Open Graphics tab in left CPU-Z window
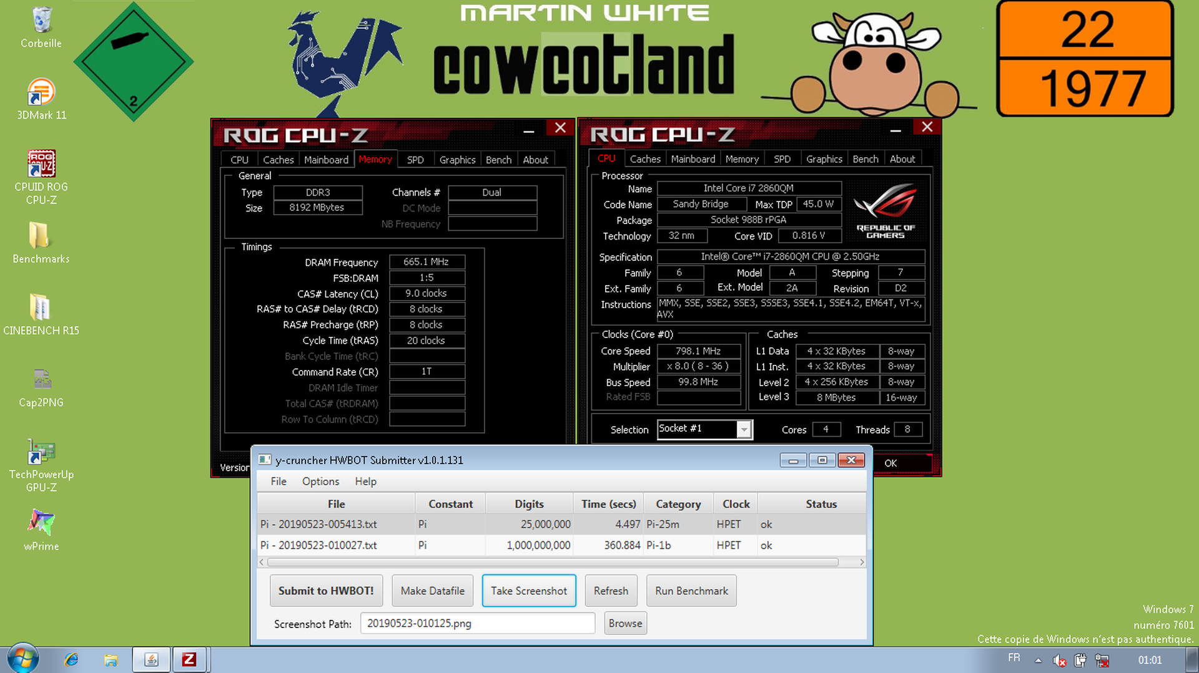The width and height of the screenshot is (1199, 673). click(457, 160)
